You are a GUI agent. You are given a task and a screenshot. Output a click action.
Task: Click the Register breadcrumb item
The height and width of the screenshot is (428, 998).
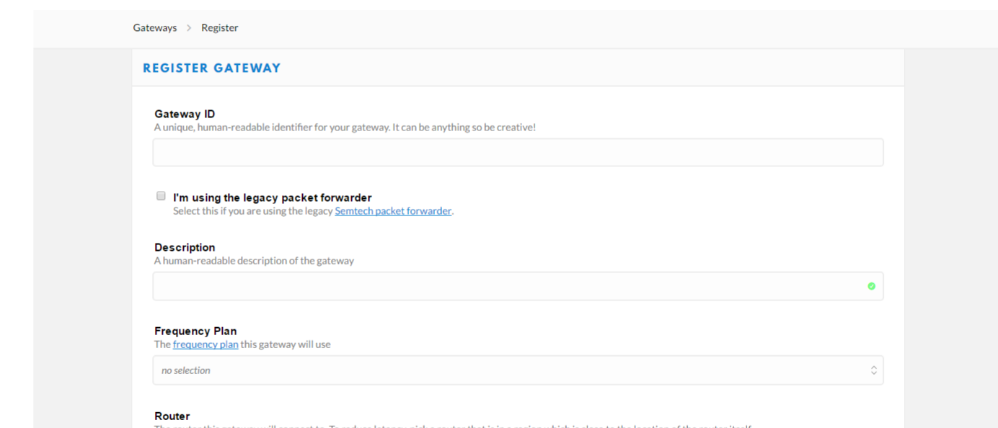(219, 28)
